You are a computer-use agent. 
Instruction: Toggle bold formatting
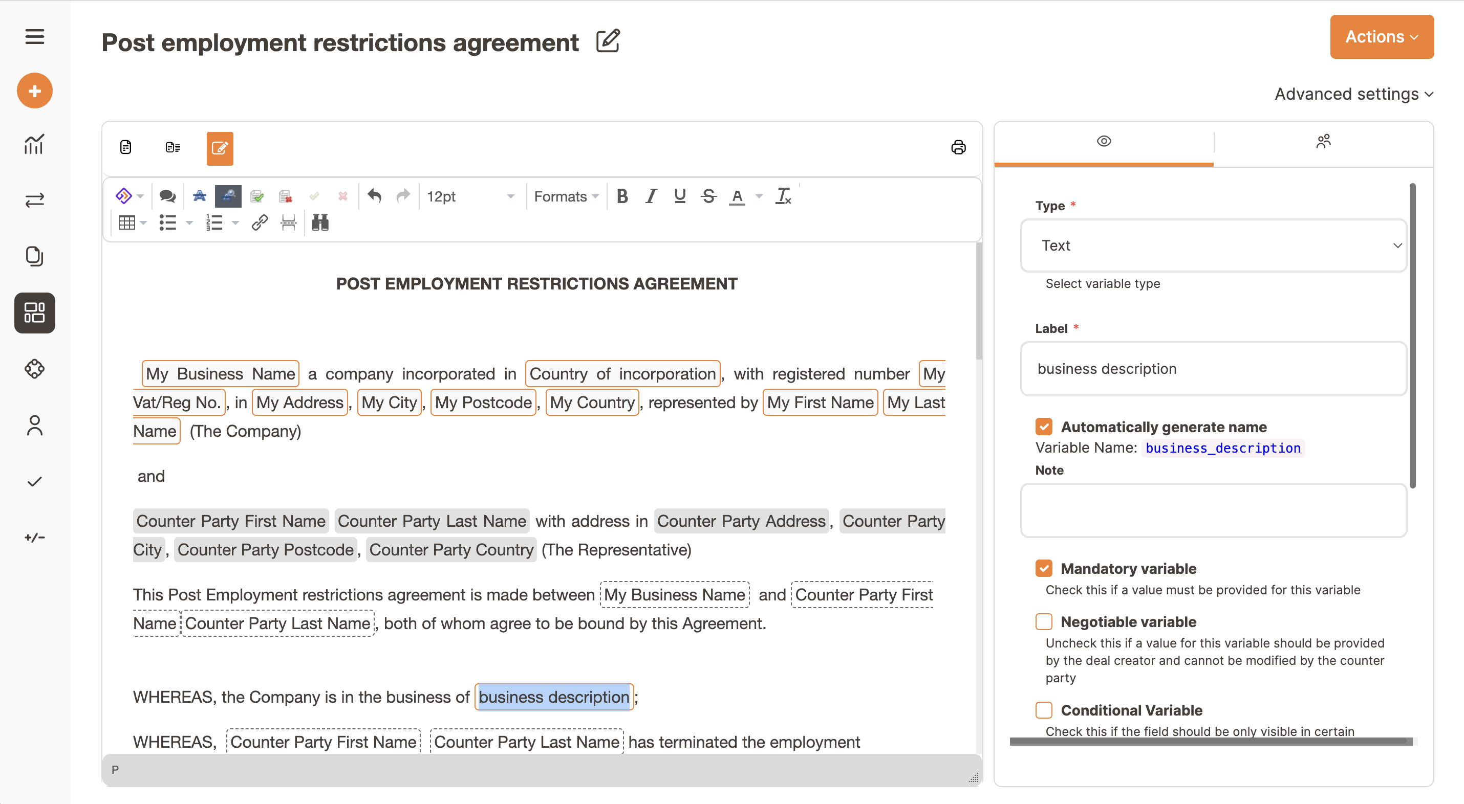click(622, 196)
